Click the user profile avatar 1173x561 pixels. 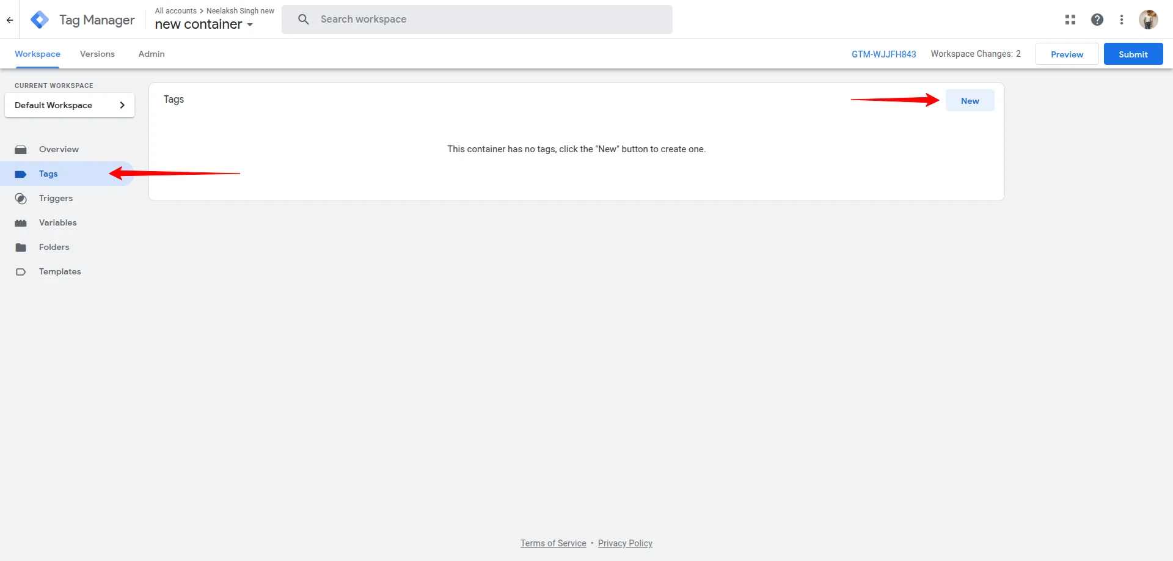1148,20
